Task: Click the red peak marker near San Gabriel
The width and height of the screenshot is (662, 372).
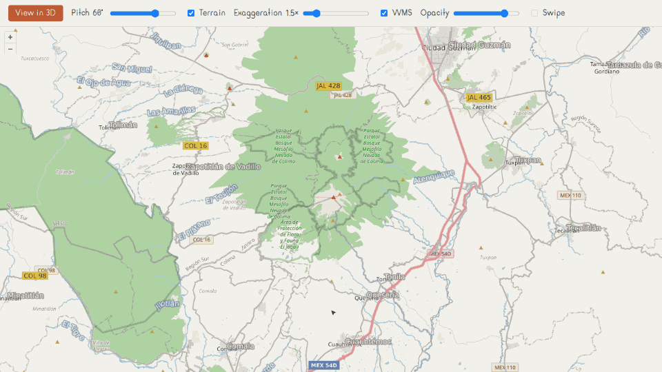Action: pos(206,55)
